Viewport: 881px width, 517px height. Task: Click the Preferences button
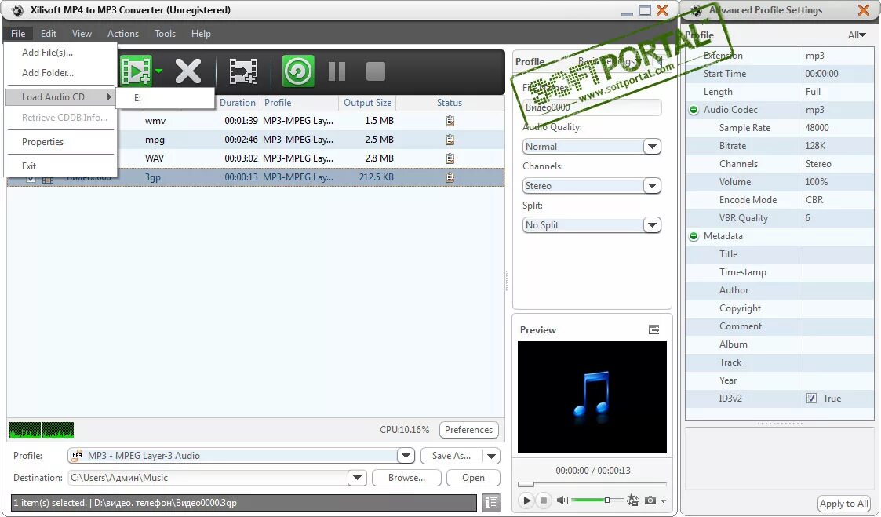(468, 430)
